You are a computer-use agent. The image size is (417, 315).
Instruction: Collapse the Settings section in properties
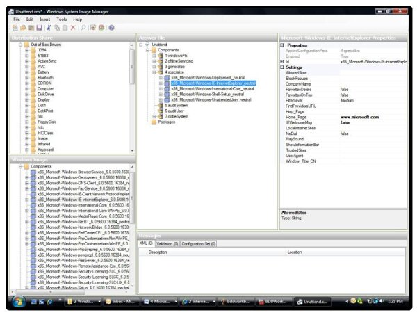point(282,67)
